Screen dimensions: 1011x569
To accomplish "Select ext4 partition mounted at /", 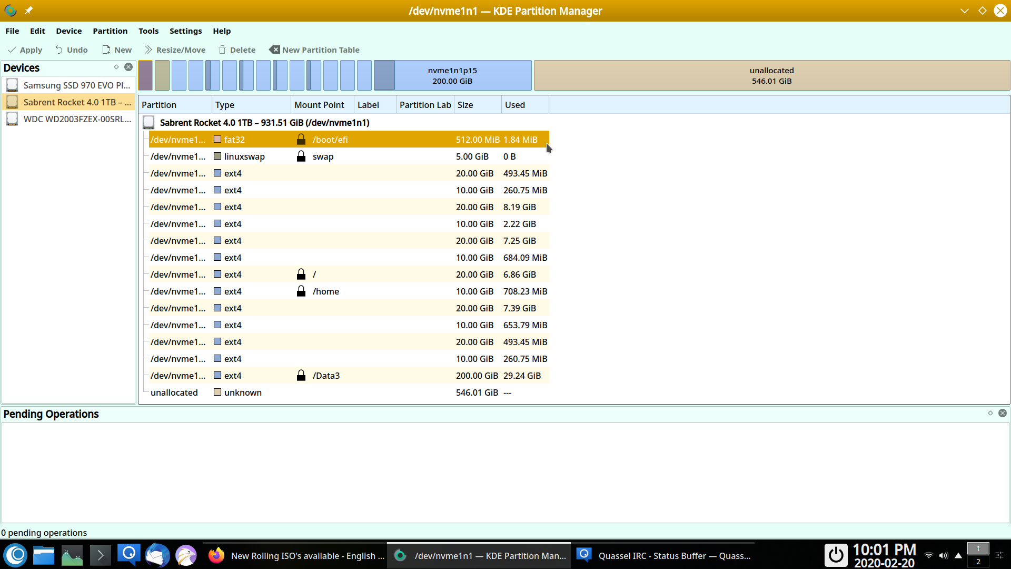I will (349, 274).
